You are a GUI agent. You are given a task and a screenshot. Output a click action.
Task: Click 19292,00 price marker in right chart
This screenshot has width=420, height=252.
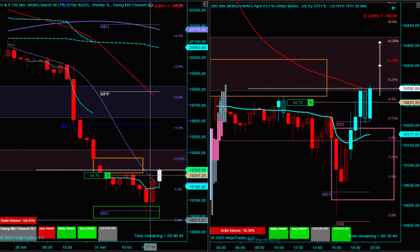[410, 88]
